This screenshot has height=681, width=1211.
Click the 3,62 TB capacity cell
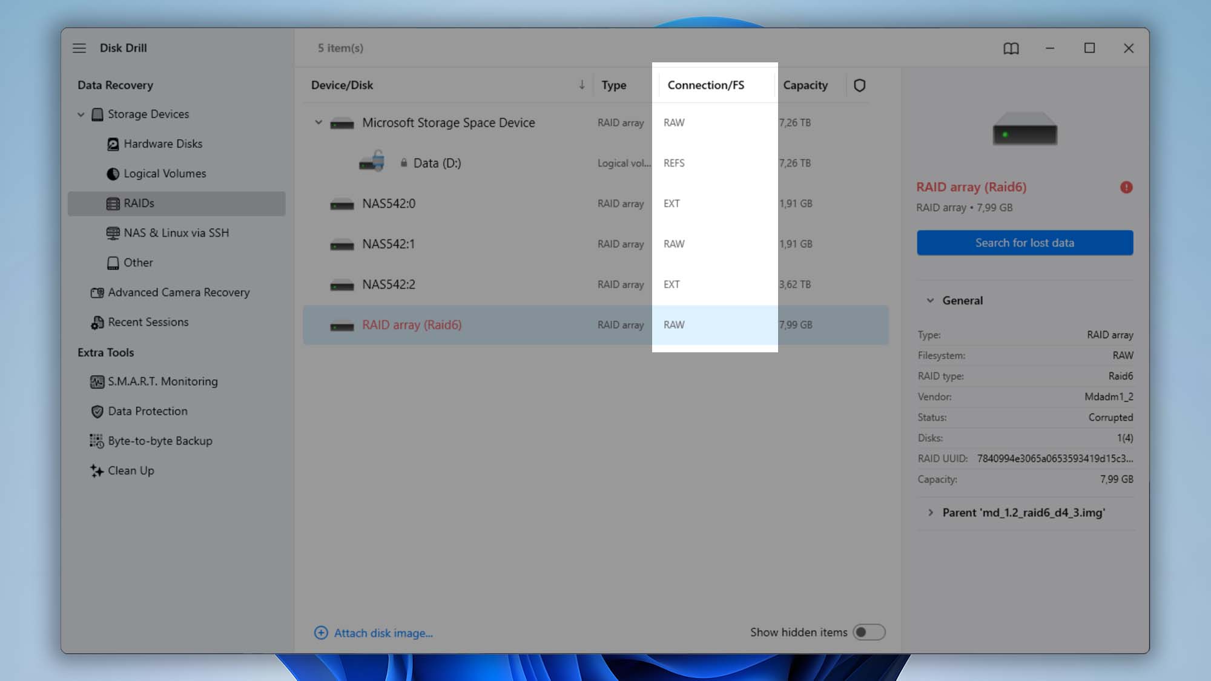[795, 285]
